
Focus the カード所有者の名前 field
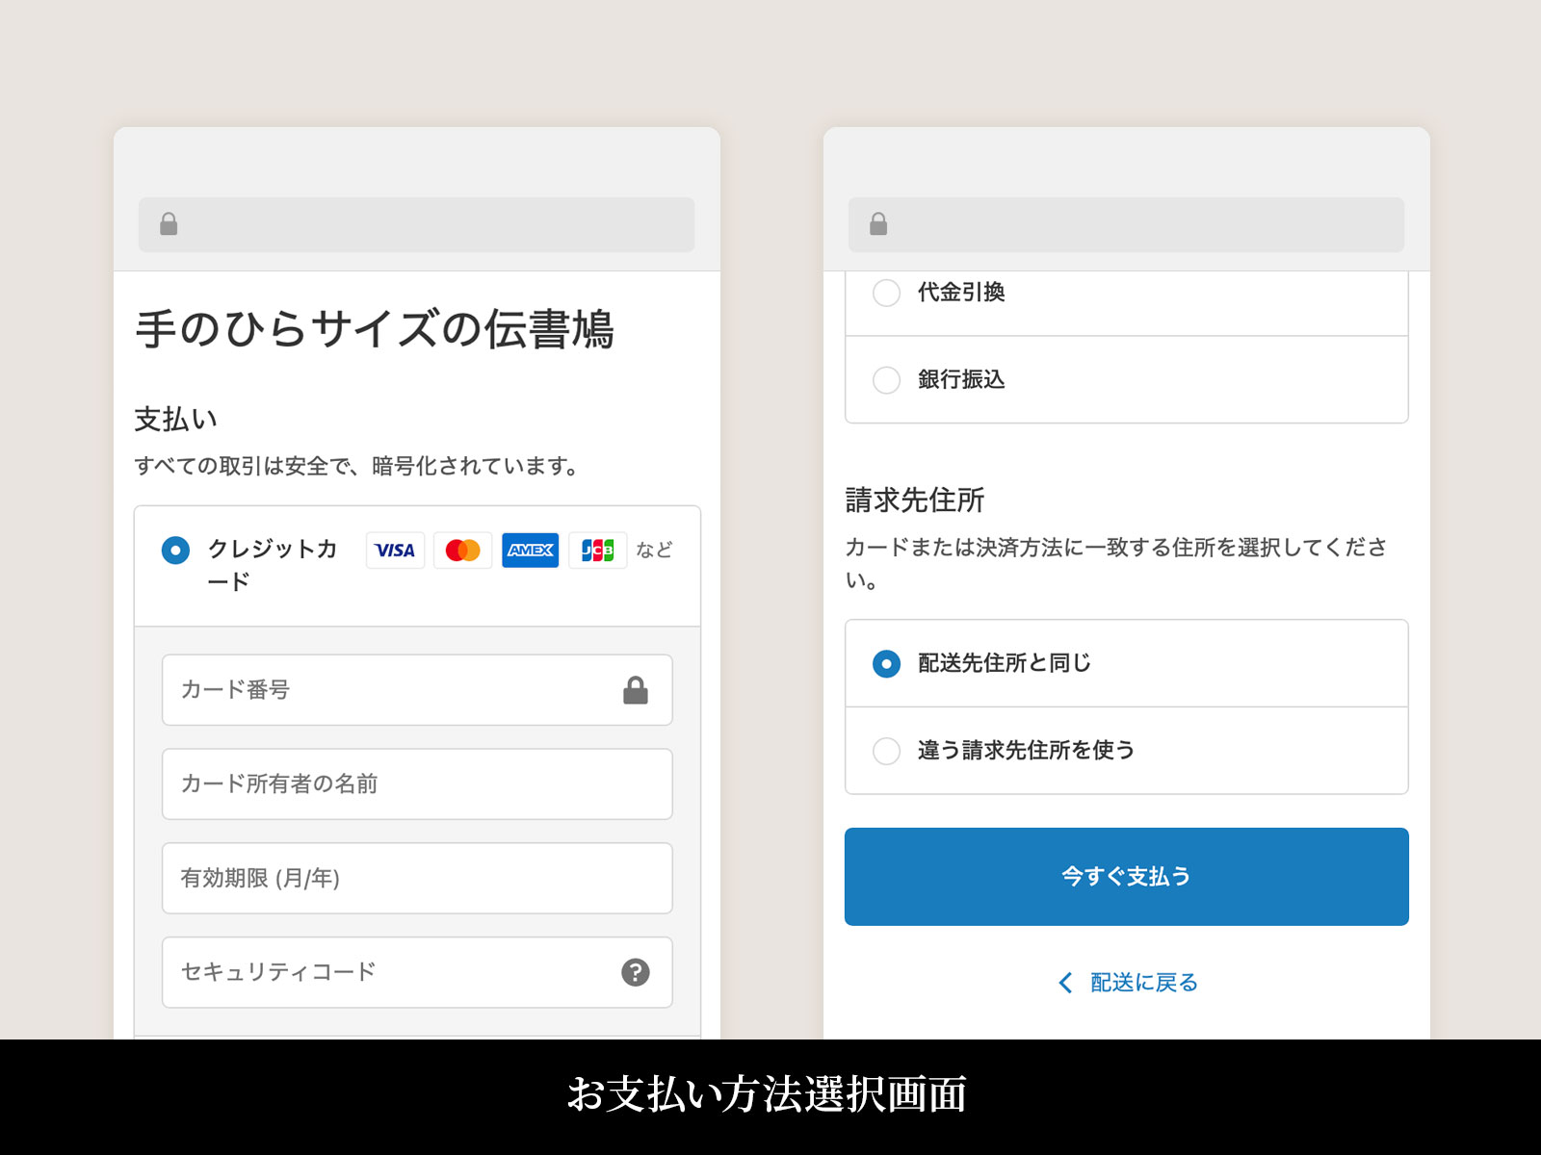(417, 784)
